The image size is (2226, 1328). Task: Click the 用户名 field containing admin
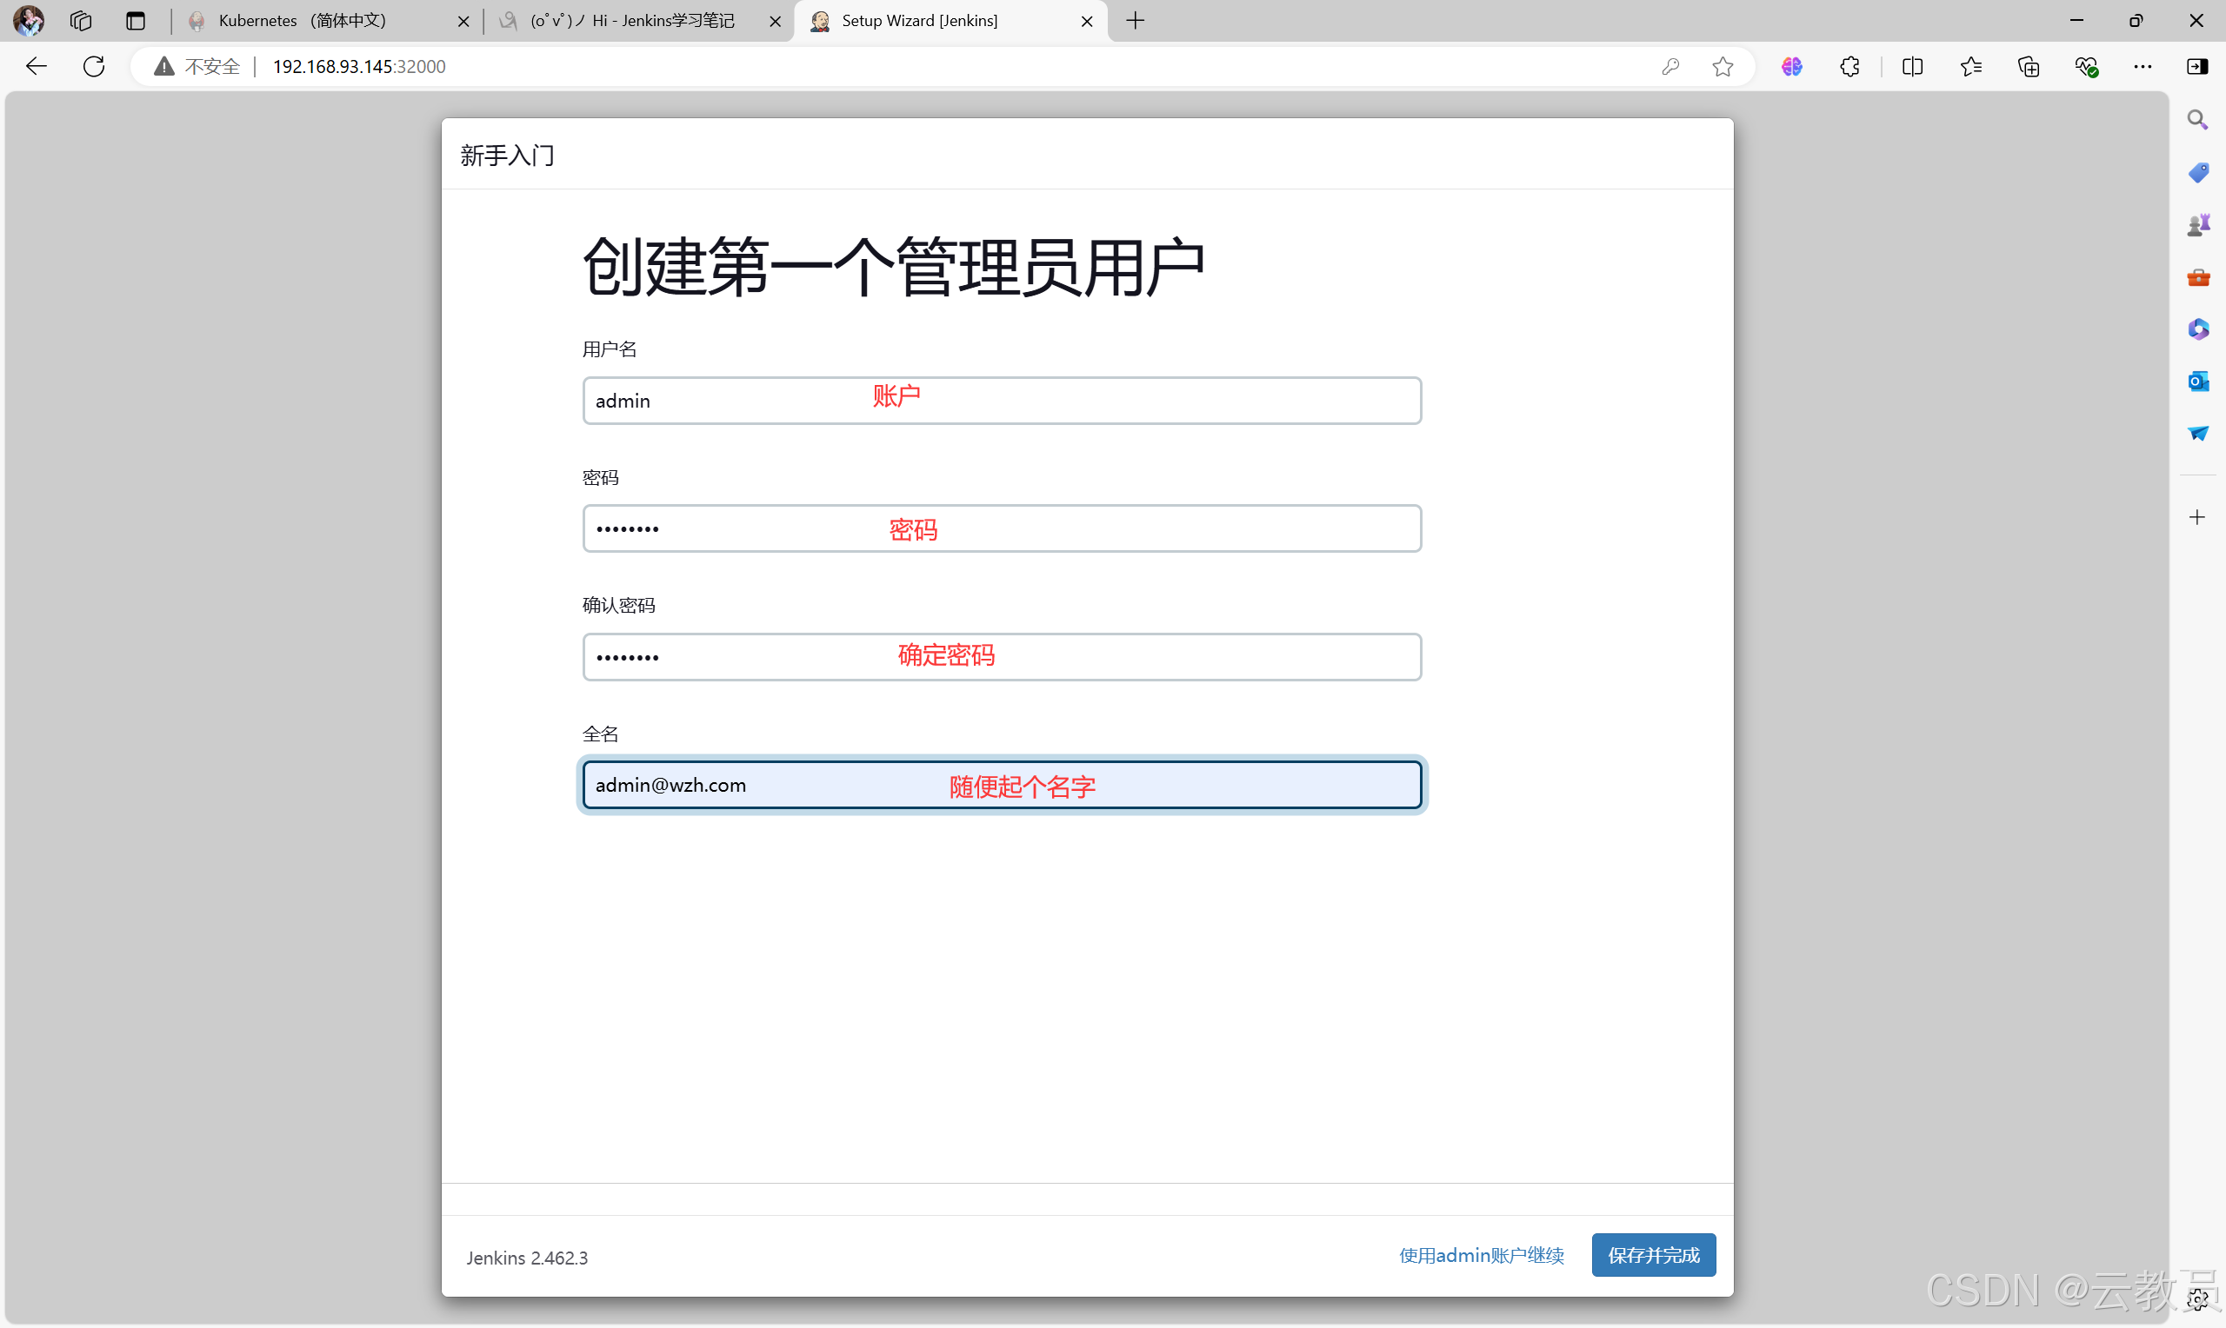1002,401
